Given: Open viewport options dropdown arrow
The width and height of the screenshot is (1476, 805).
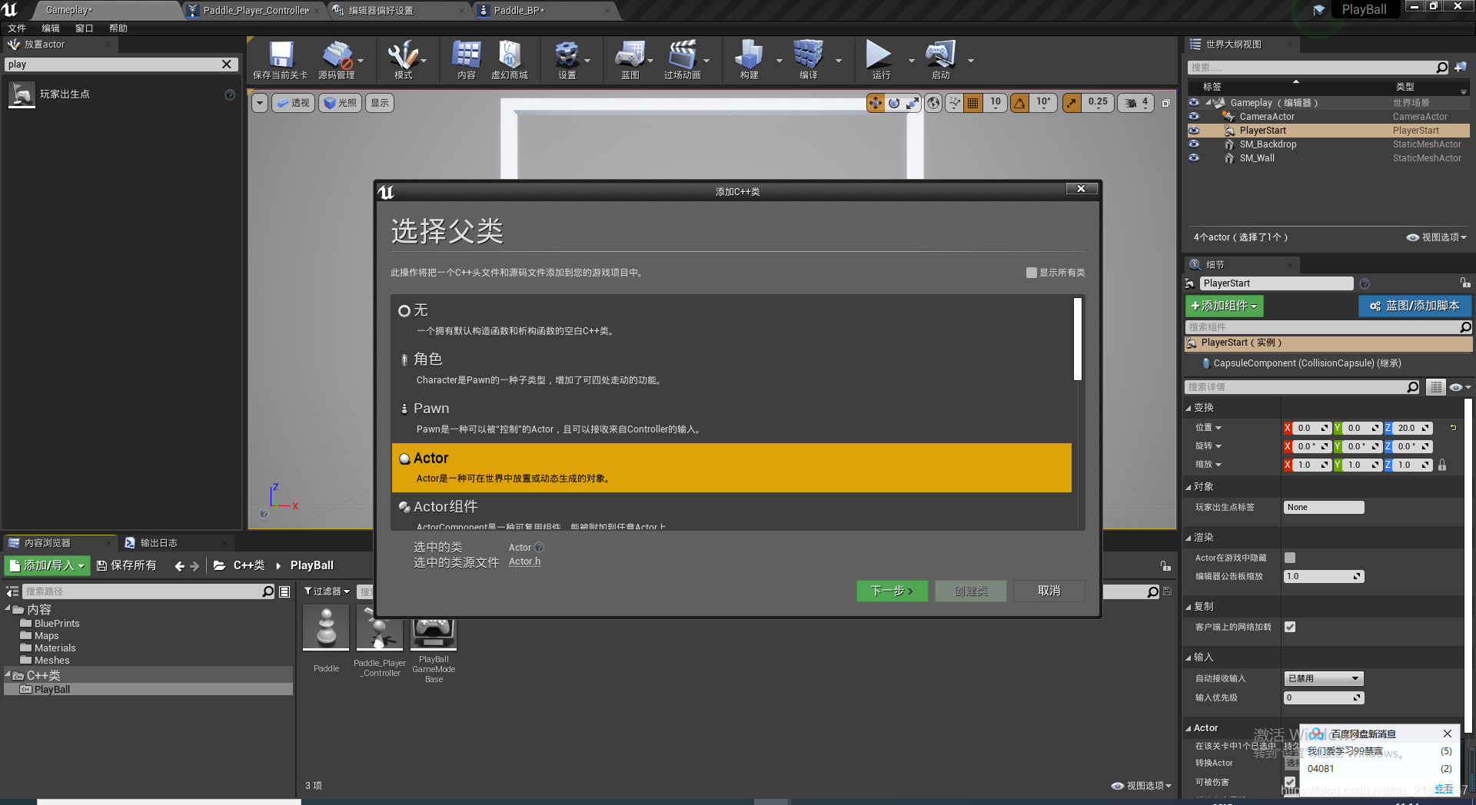Looking at the screenshot, I should [x=260, y=103].
